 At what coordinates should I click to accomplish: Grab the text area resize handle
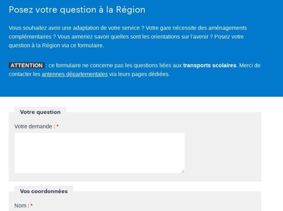(183, 172)
